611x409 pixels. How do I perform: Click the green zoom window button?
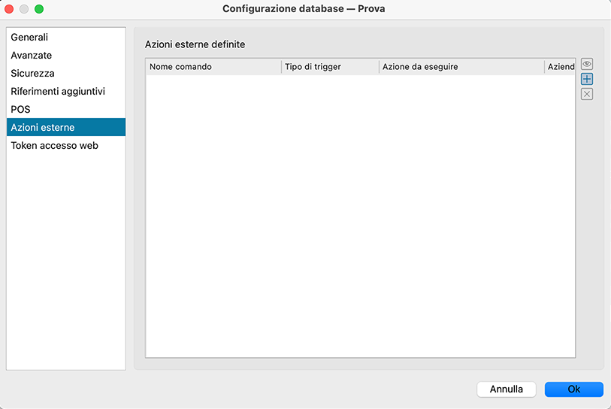(x=39, y=9)
